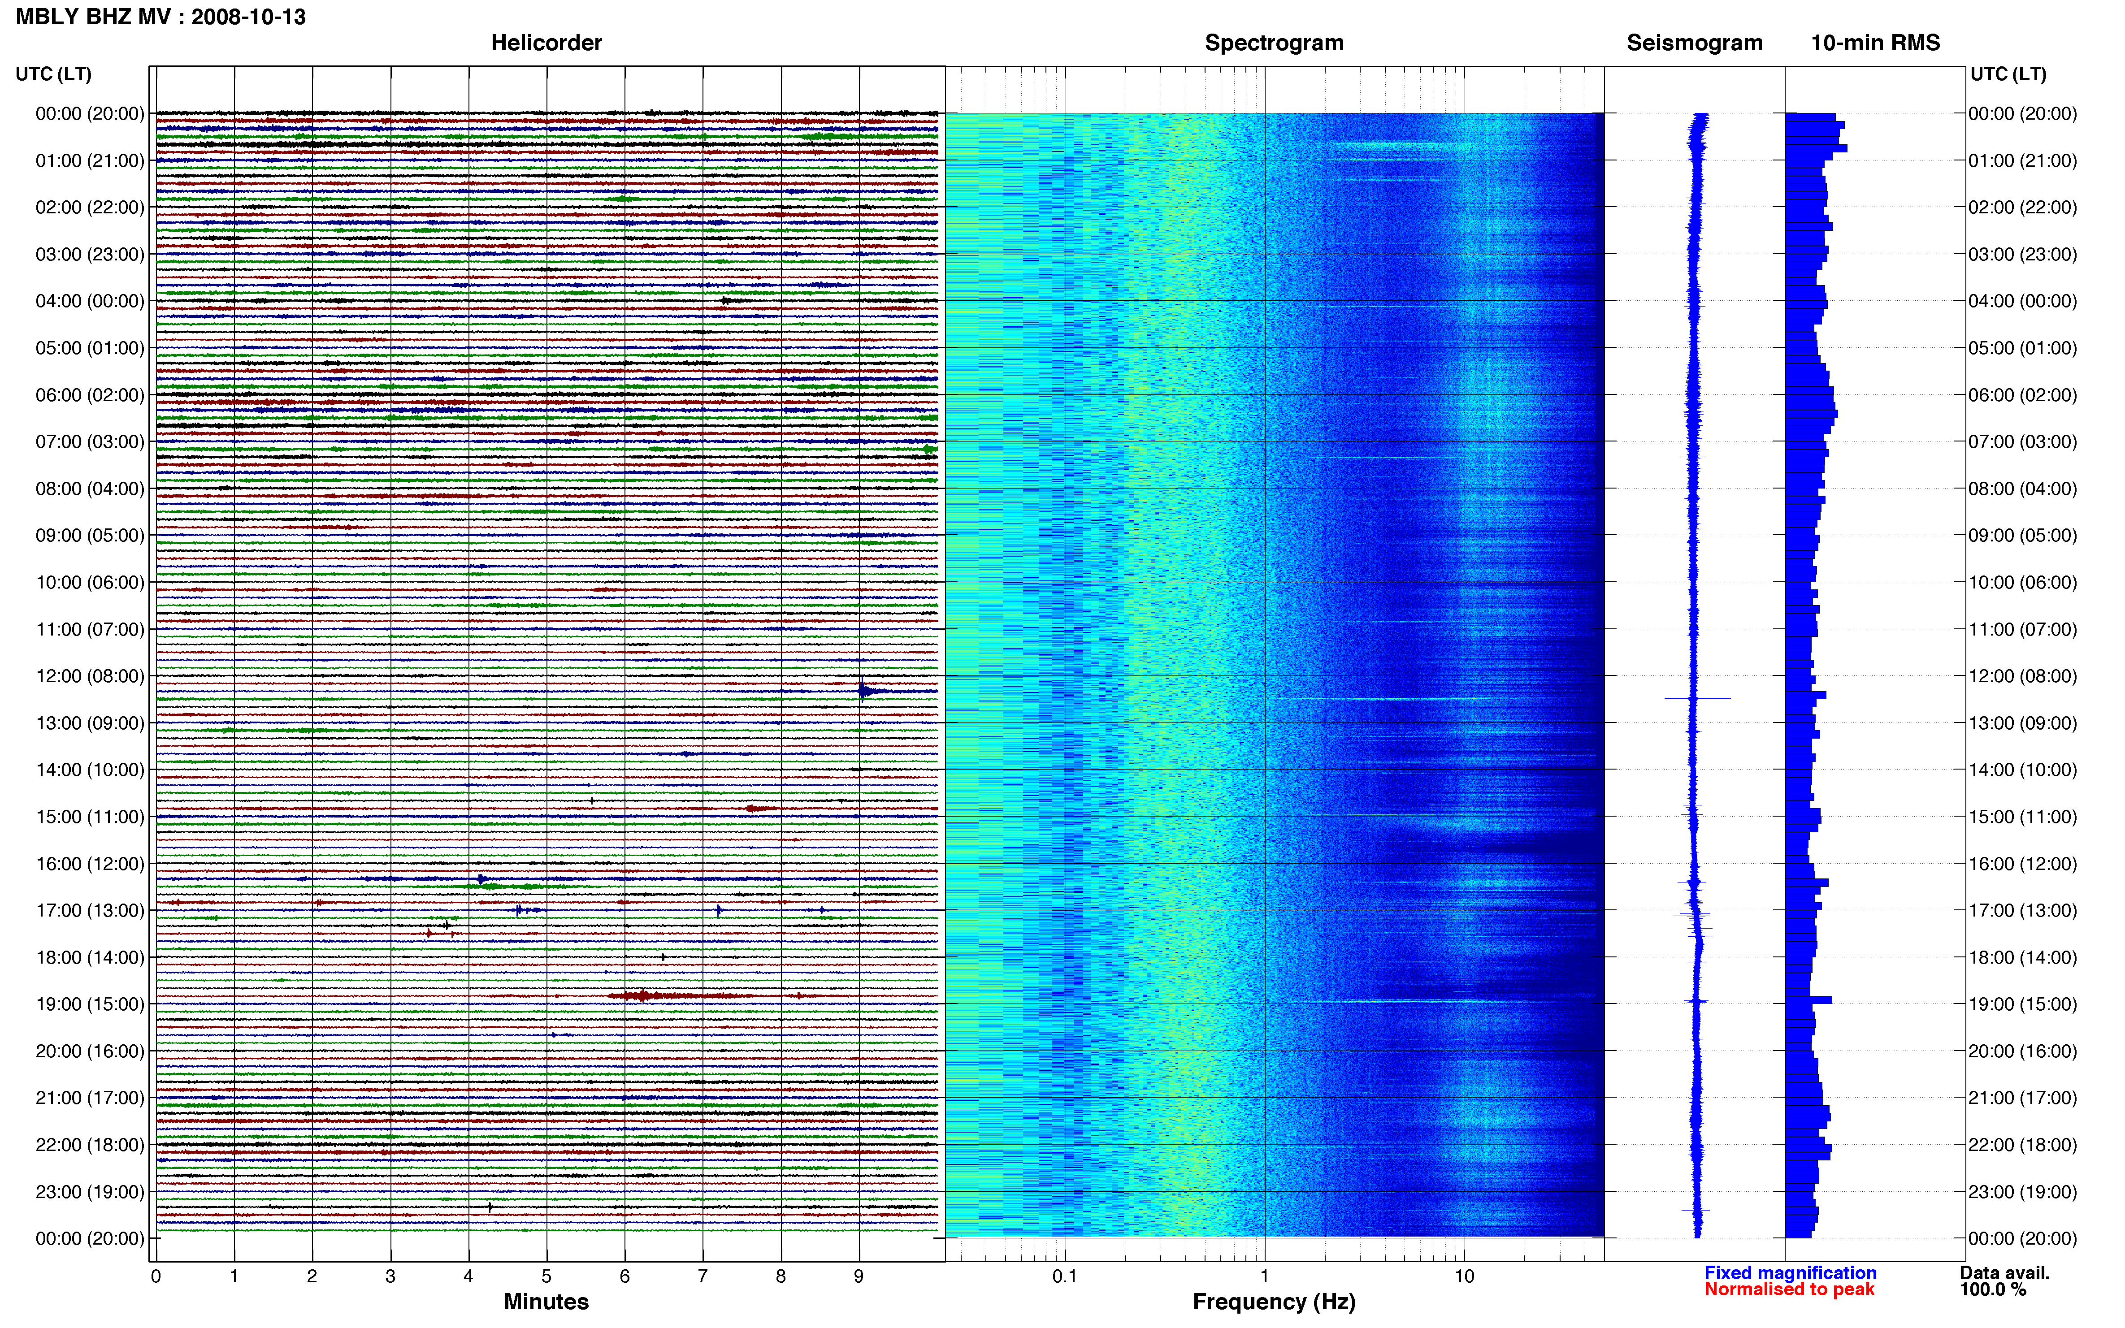Image resolution: width=2125 pixels, height=1328 pixels.
Task: Click the left 'UTC (LT)' axis label
Action: [54, 74]
